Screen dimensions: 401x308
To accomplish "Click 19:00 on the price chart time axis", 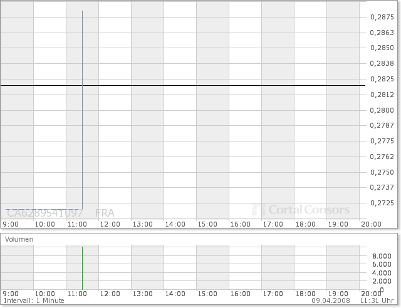I will point(338,224).
